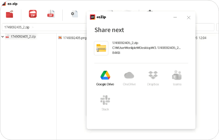Select the Slack share option
Image resolution: width=219 pixels, height=140 pixels.
coord(105,103)
